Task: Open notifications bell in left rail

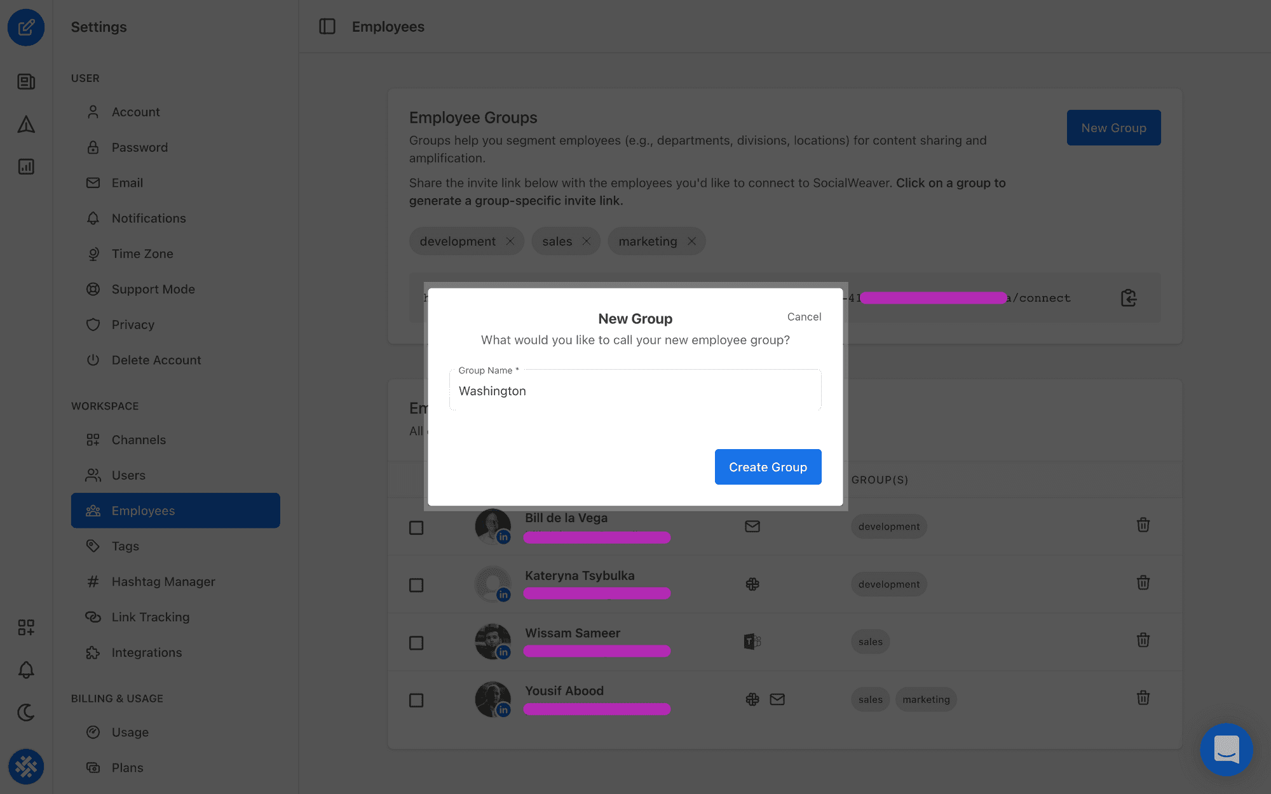Action: tap(26, 670)
